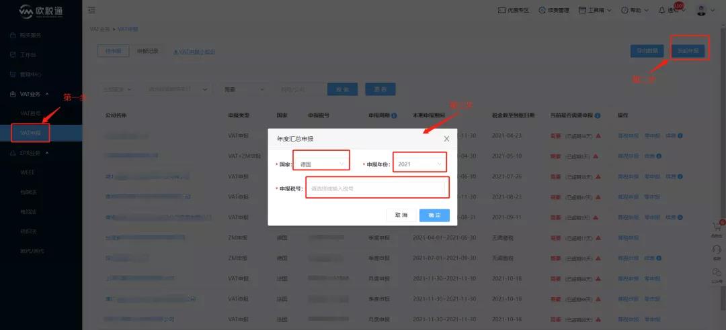Viewport: 726px width, 330px height.
Task: Open the first filter dropdown above the table
Action: [x=116, y=89]
